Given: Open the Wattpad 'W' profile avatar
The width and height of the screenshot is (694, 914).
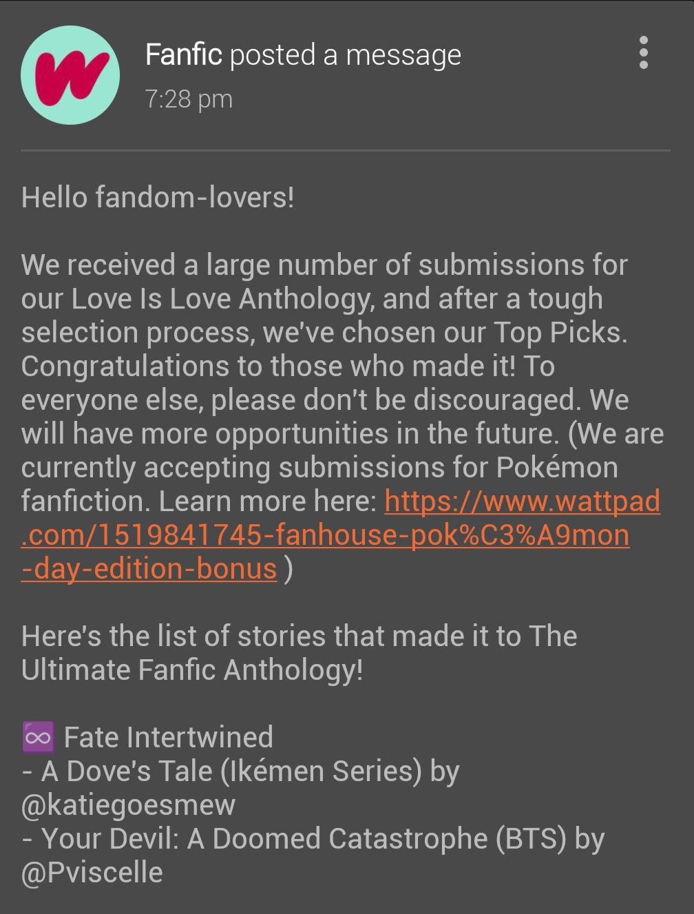Looking at the screenshot, I should (70, 74).
